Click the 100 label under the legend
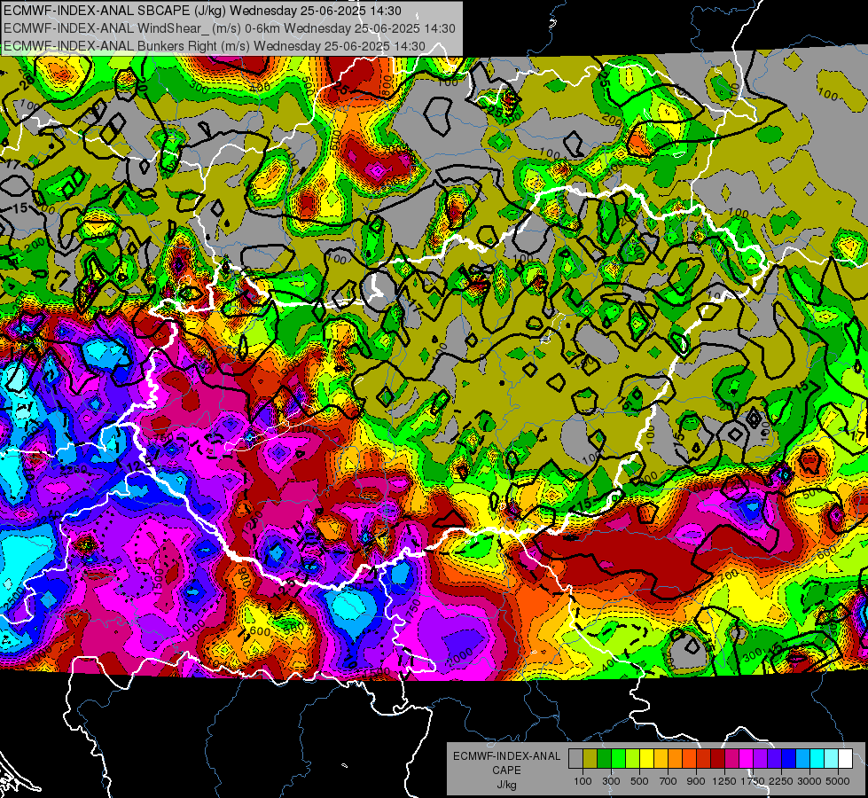The height and width of the screenshot is (798, 868). [583, 781]
